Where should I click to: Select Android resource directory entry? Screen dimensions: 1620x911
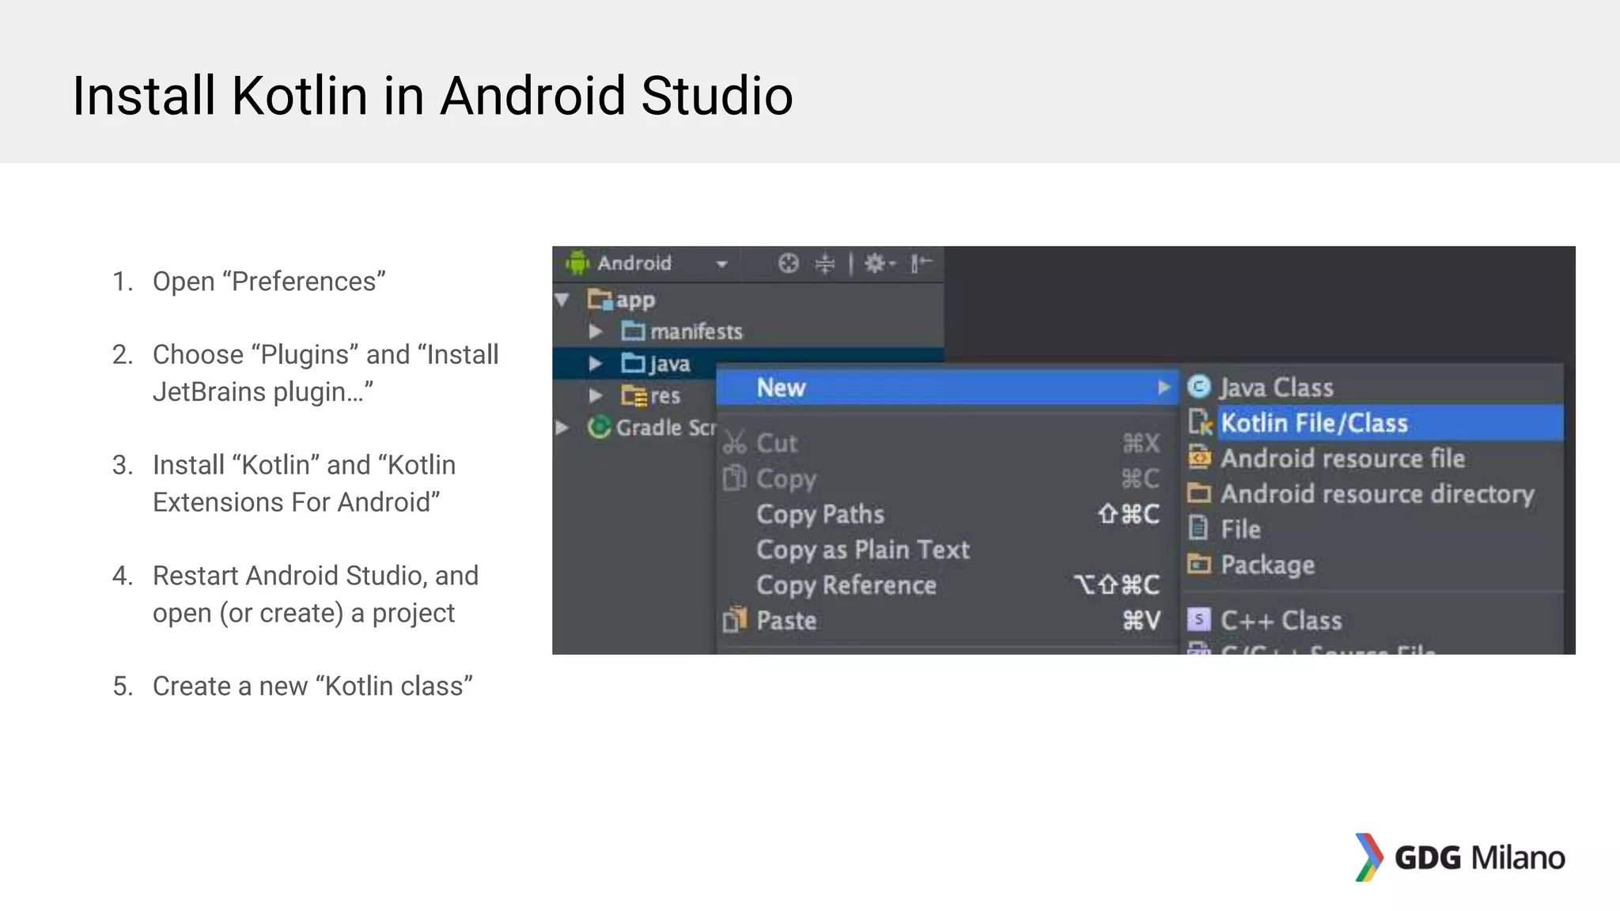(x=1372, y=494)
